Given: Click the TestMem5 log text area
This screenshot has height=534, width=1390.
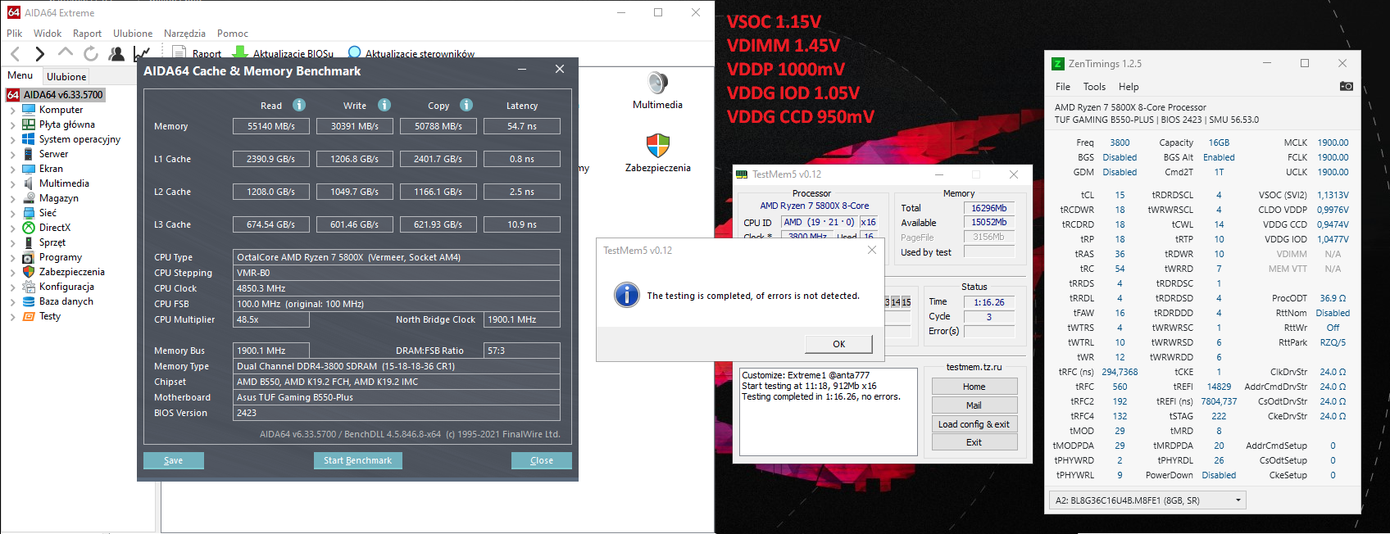Looking at the screenshot, I should 829,412.
